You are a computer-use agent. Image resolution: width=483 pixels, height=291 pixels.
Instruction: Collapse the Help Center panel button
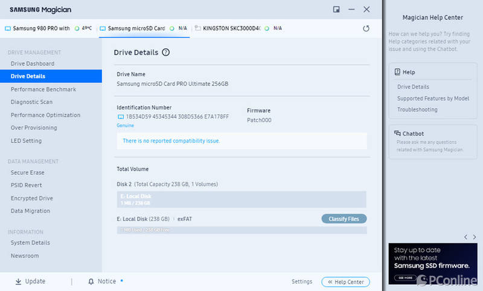pyautogui.click(x=345, y=282)
